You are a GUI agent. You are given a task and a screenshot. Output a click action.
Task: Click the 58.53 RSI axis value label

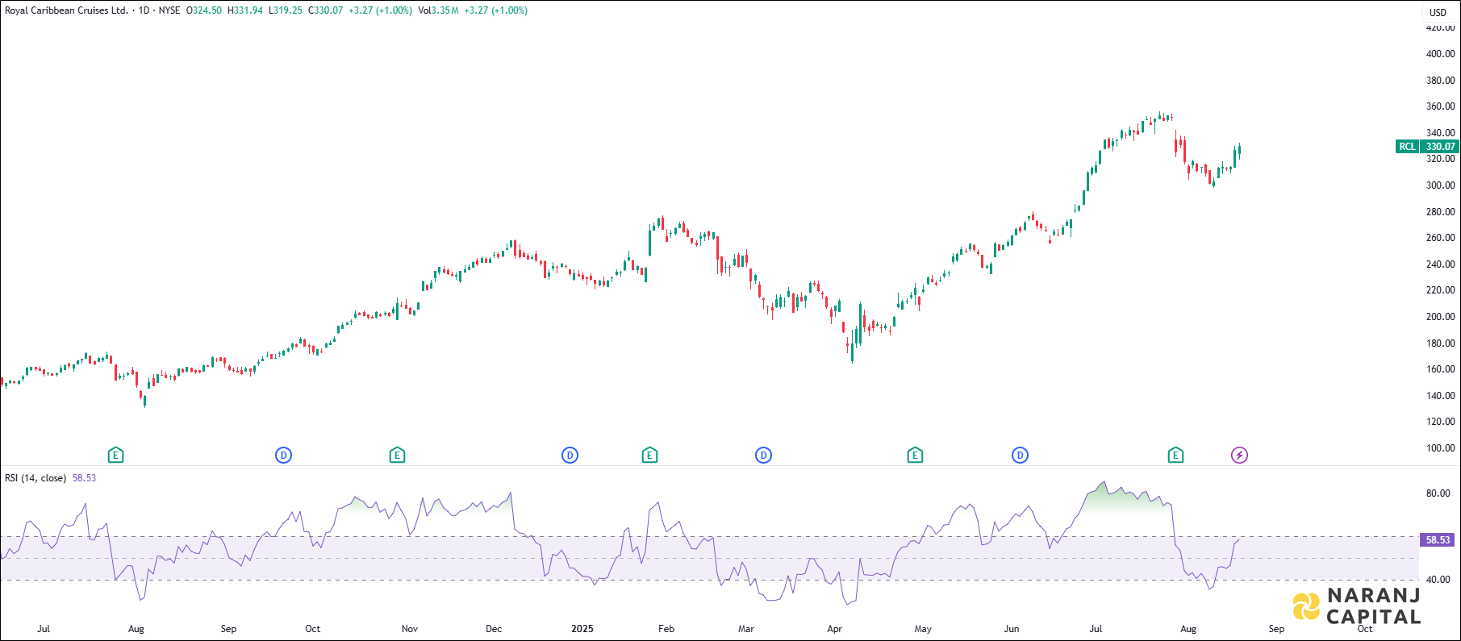coord(1438,540)
